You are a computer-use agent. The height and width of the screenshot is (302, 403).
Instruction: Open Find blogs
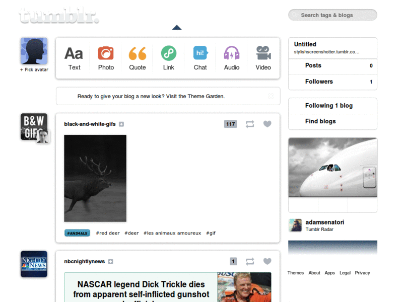pyautogui.click(x=332, y=121)
